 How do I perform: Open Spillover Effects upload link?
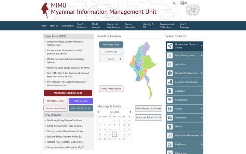pos(65,137)
